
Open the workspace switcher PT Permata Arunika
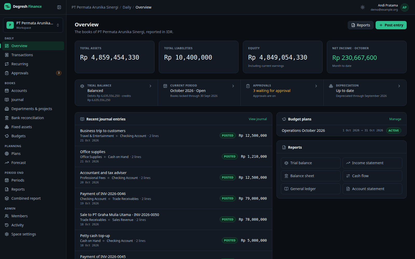33,25
